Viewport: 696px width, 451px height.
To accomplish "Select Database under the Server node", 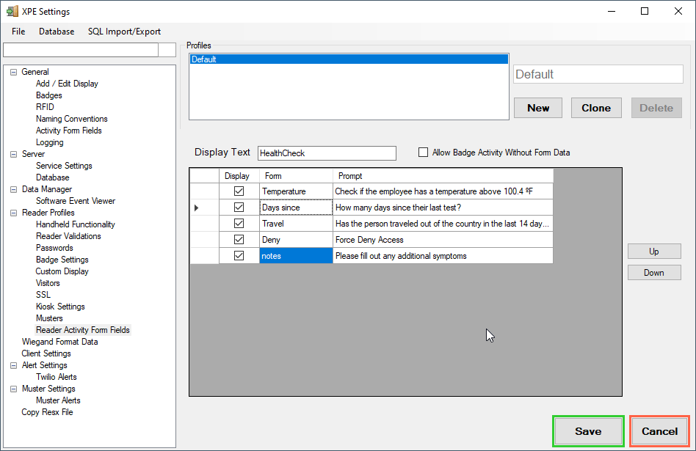I will pyautogui.click(x=52, y=177).
